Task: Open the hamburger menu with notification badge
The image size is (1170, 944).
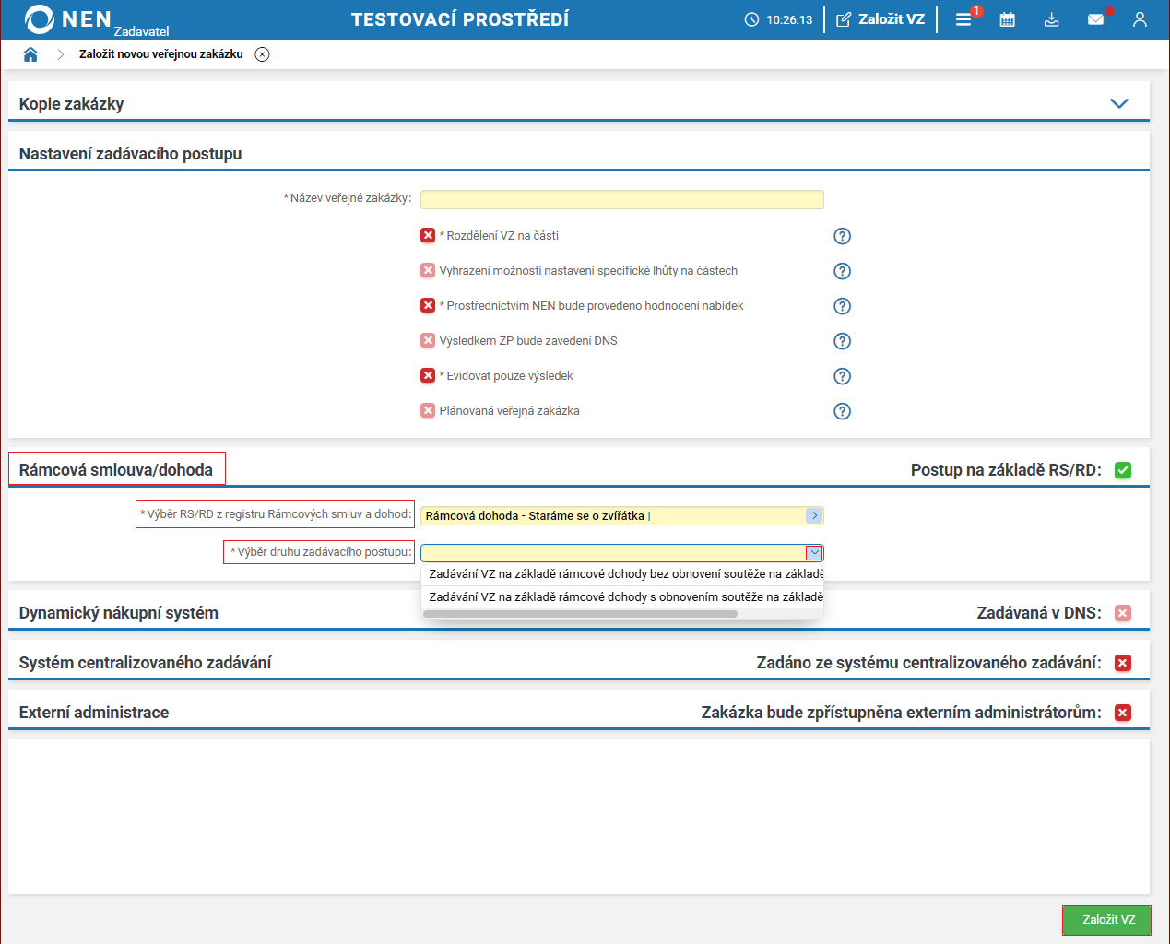Action: coord(963,19)
